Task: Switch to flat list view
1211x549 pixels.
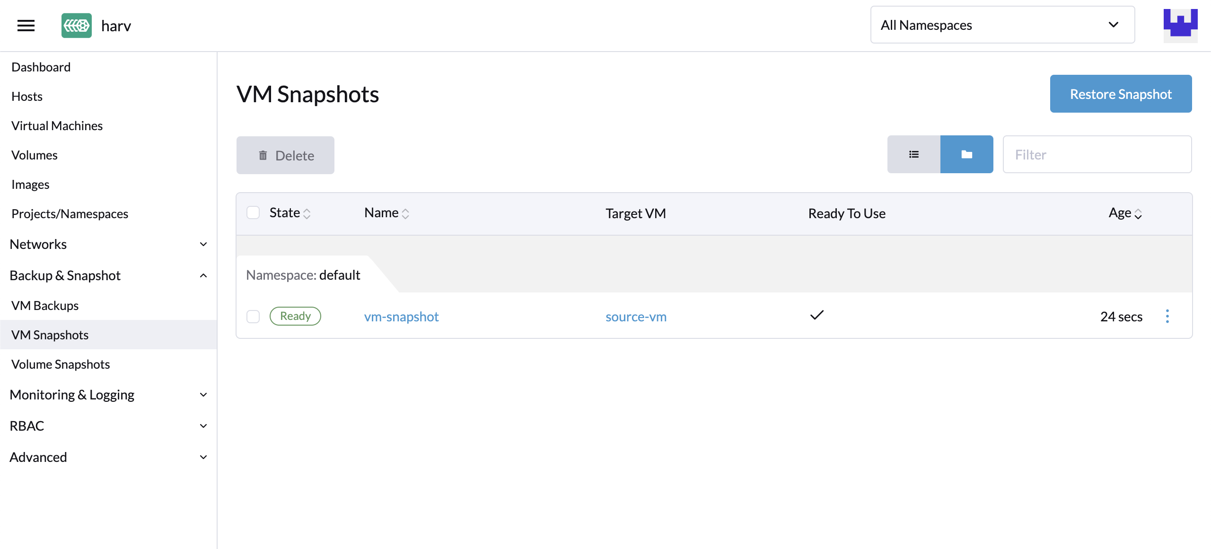Action: coord(914,154)
